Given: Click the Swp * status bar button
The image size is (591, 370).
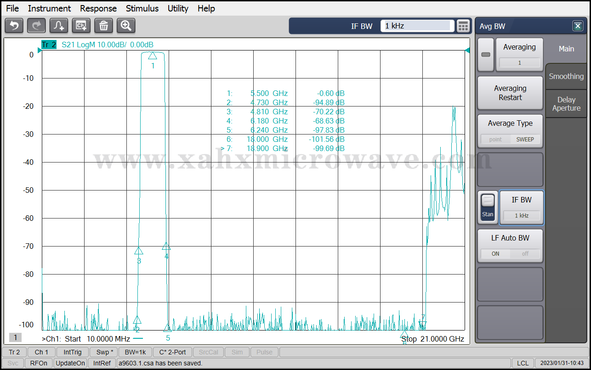Looking at the screenshot, I should pyautogui.click(x=104, y=352).
